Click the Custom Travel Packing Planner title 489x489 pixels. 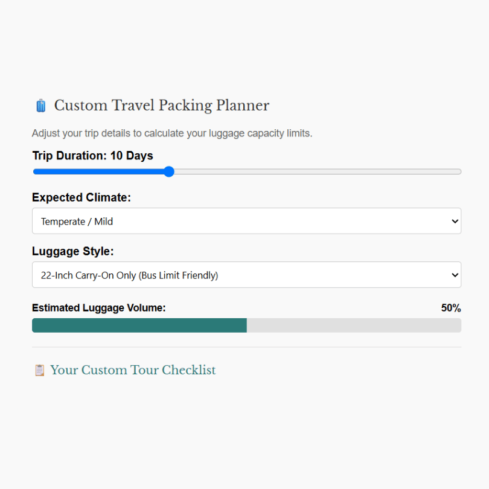[x=162, y=106]
